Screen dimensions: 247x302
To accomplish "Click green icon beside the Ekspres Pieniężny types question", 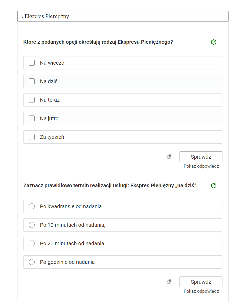I will point(214,42).
